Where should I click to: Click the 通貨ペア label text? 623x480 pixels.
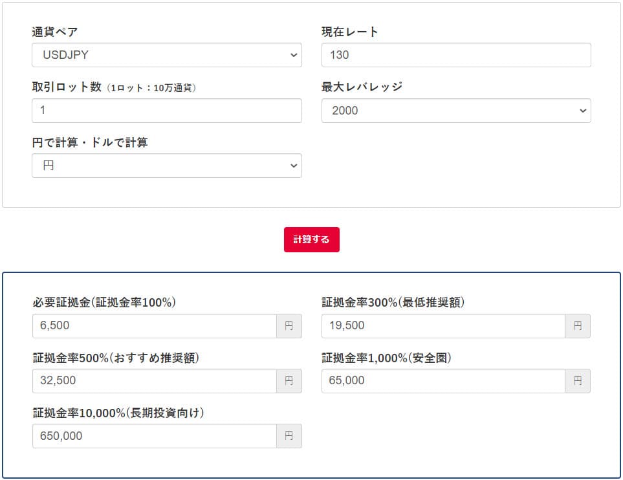pyautogui.click(x=55, y=32)
